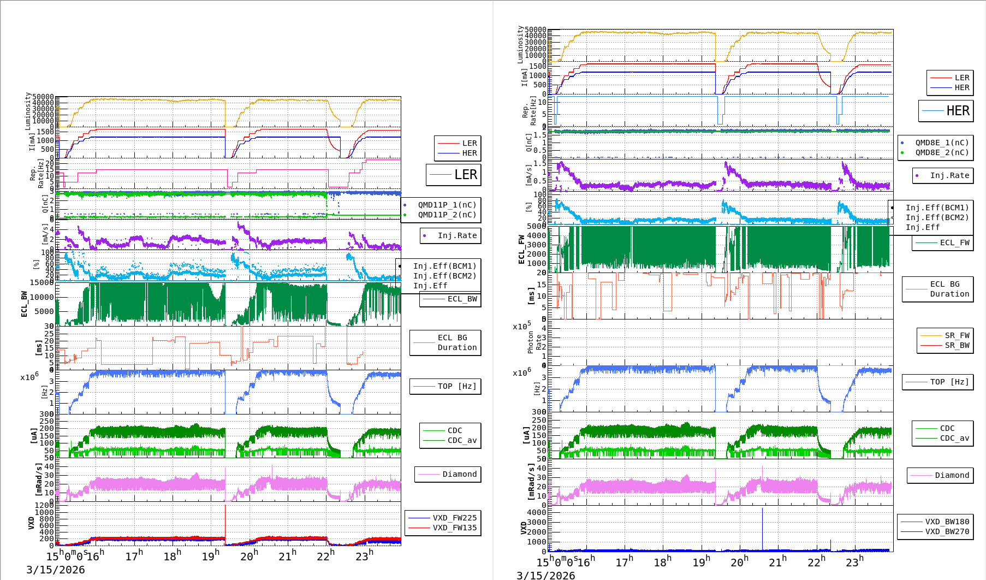Click the large LER label in left panel

(465, 175)
